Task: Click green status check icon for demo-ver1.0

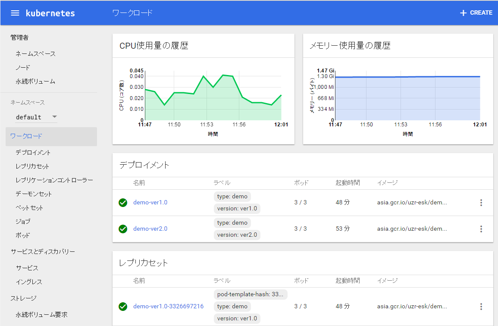Action: tap(123, 203)
